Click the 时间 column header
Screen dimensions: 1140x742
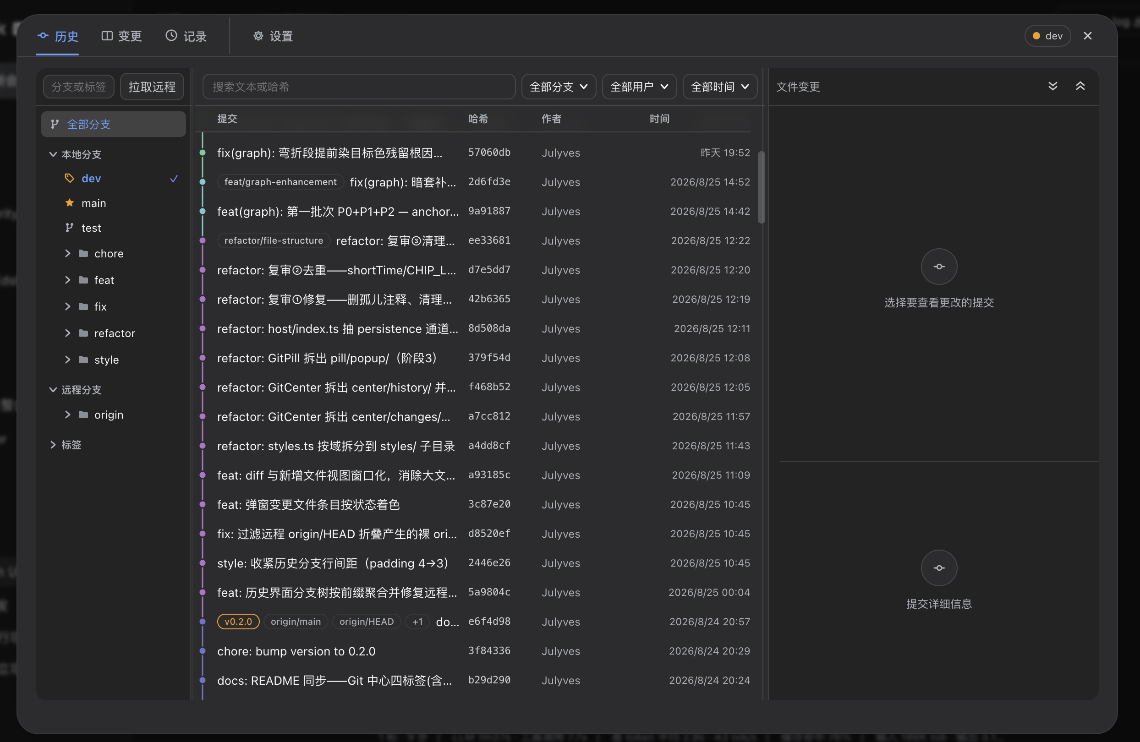659,119
